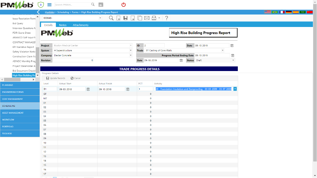Screen dimensions: 317x178
Task: Open the Toolbox module
Action: click(x=20, y=133)
